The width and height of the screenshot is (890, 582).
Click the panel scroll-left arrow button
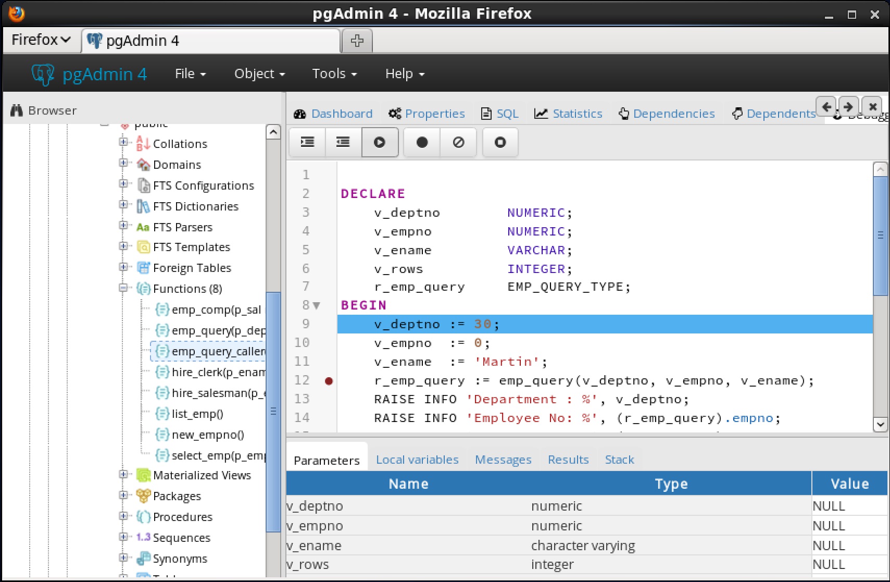coord(826,107)
